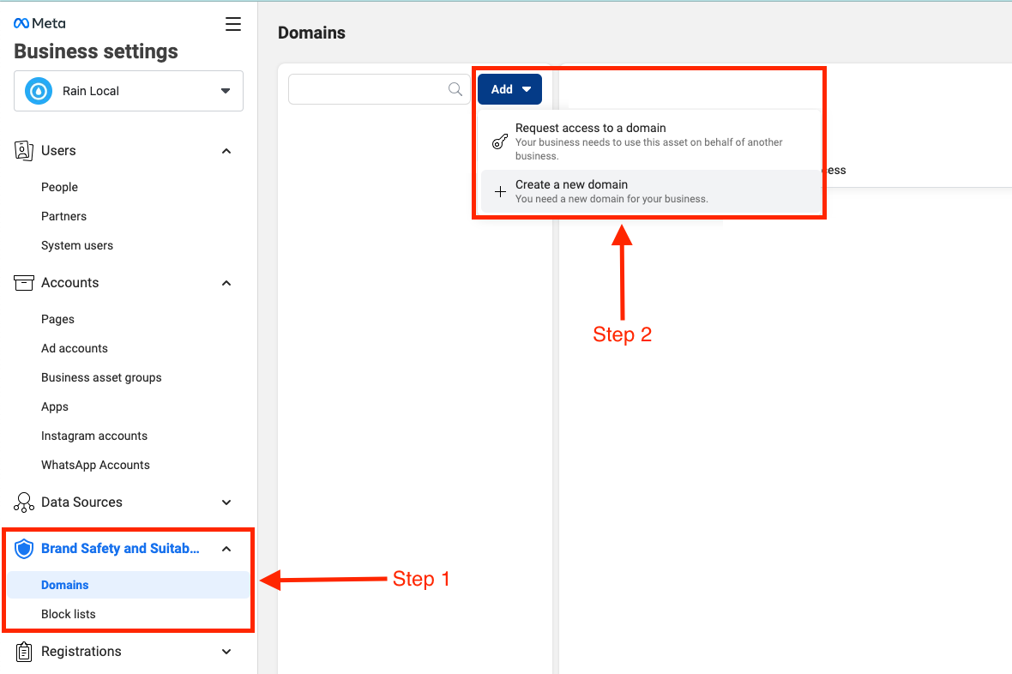Click the Users section icon
This screenshot has height=674, width=1012.
[23, 150]
